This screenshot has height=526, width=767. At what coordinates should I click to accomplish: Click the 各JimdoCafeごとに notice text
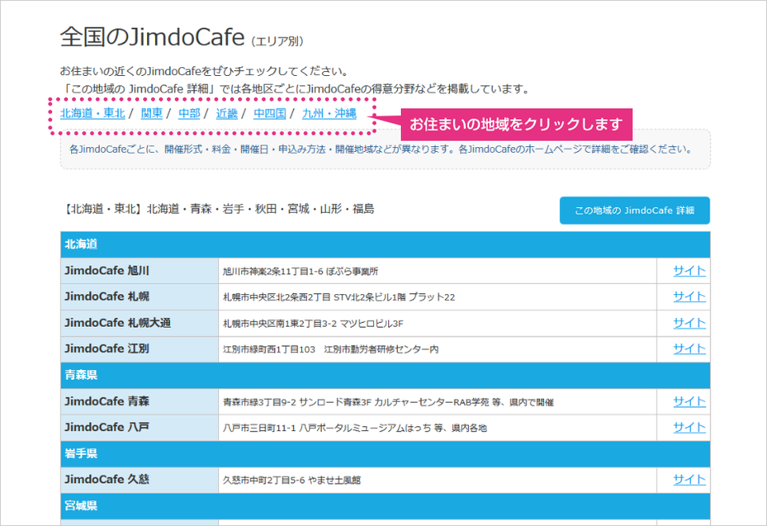point(380,149)
